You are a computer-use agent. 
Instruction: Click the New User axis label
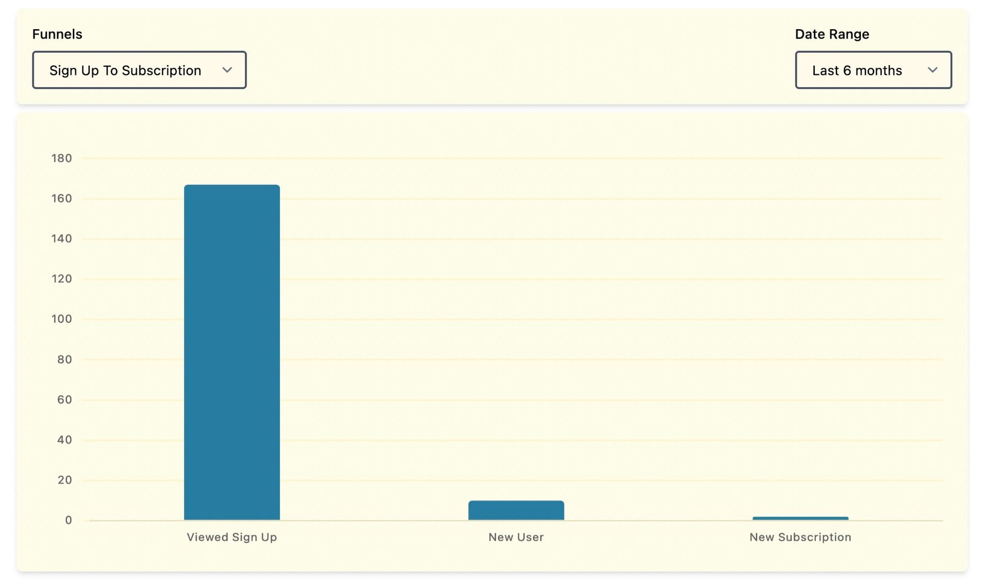516,537
